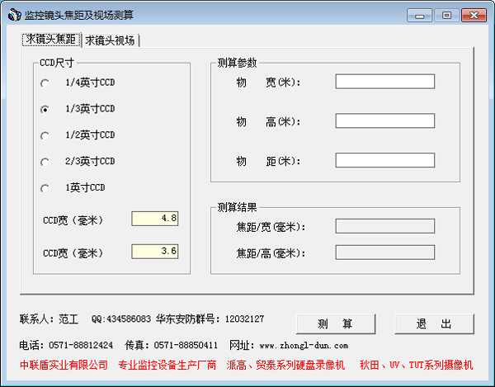Click the 退 出 exit button
The image size is (495, 387).
click(434, 323)
